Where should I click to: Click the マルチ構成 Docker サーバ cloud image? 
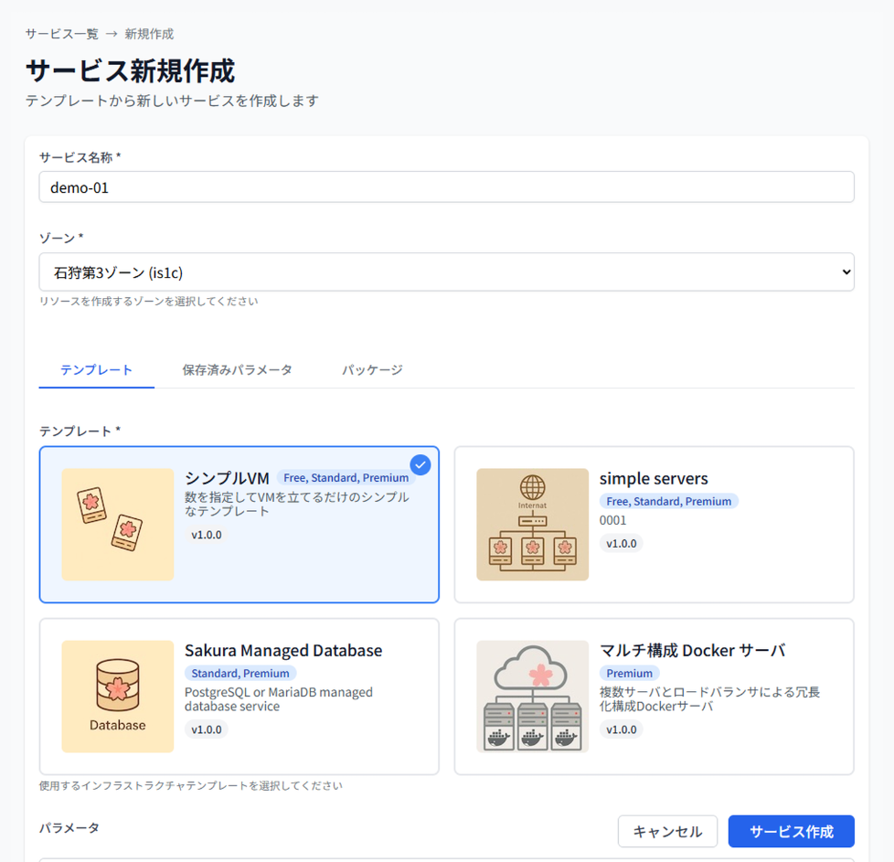(x=533, y=697)
